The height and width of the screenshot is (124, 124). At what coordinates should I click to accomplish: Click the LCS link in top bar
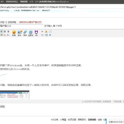pos(37,2)
